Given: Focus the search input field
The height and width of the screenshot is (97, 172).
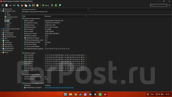Looking at the screenshot, I should coord(159,5).
